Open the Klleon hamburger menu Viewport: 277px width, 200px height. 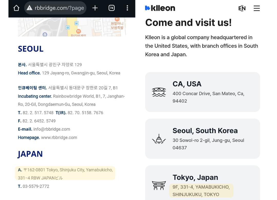(x=256, y=8)
